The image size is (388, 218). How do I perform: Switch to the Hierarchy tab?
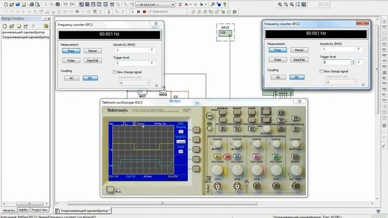click(8, 210)
